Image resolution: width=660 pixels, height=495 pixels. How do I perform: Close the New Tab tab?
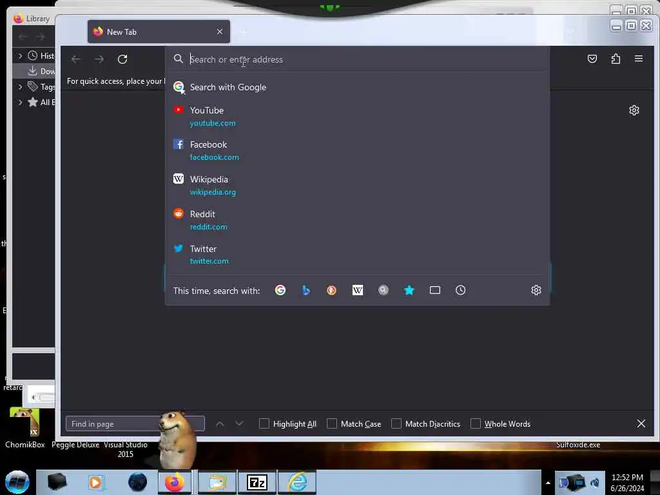(x=220, y=32)
